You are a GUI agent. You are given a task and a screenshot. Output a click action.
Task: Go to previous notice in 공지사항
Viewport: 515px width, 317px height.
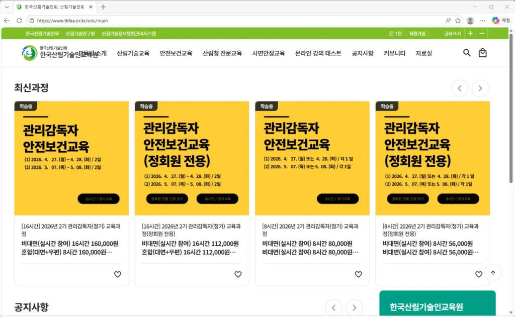point(334,307)
